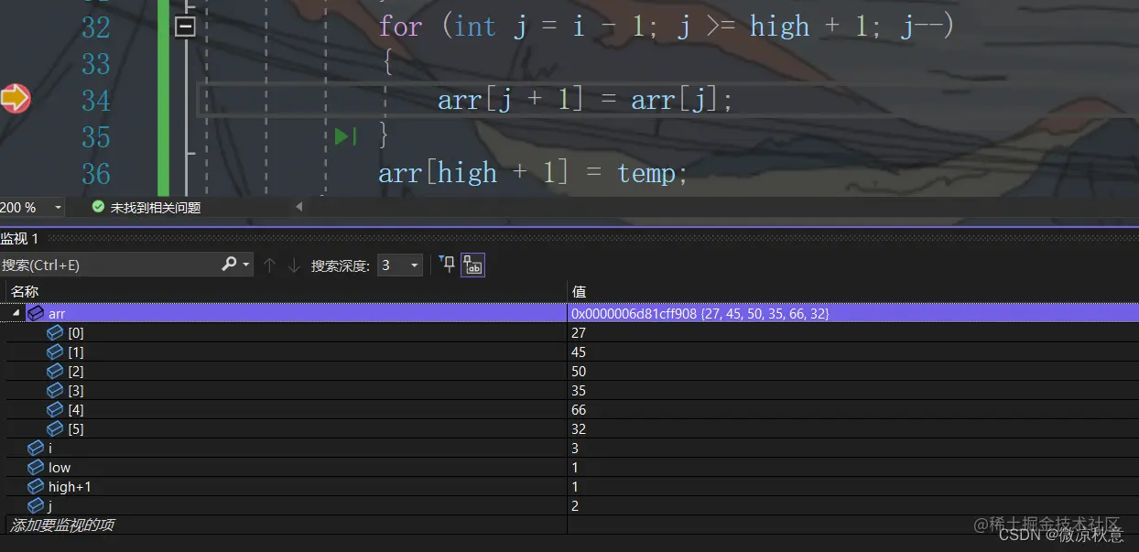Screen dimensions: 1139x552
Task: Open the 200 % zoom dropdown
Action: [58, 208]
